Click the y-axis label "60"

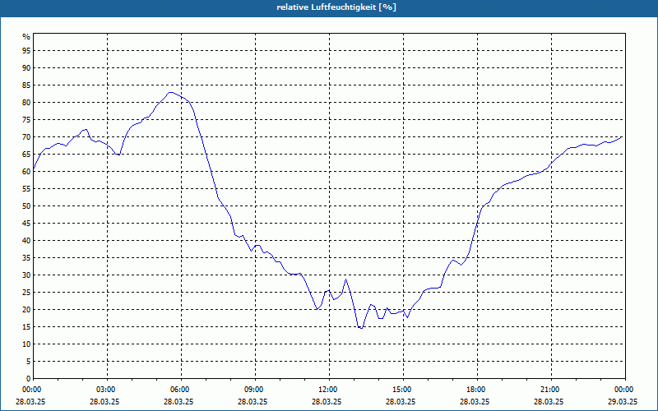[x=26, y=172]
